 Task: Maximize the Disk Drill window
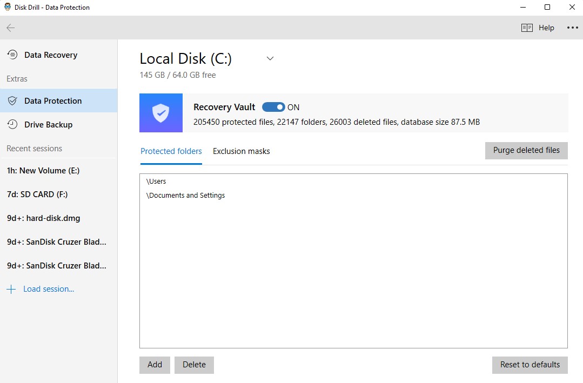[547, 8]
